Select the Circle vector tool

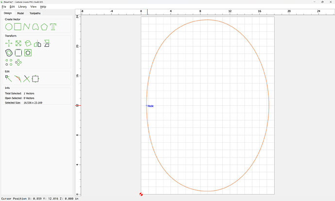pos(9,27)
